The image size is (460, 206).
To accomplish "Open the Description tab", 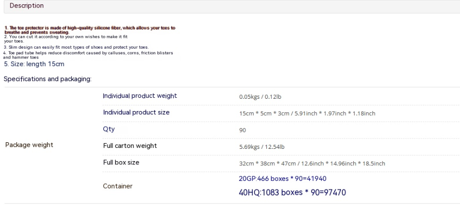I will [x=26, y=6].
